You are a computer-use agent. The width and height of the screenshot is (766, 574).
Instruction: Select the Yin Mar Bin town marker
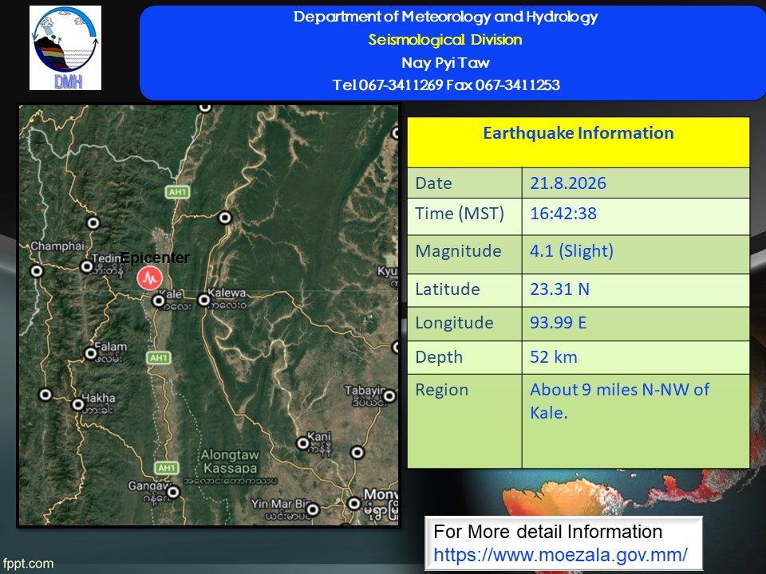pyautogui.click(x=313, y=510)
